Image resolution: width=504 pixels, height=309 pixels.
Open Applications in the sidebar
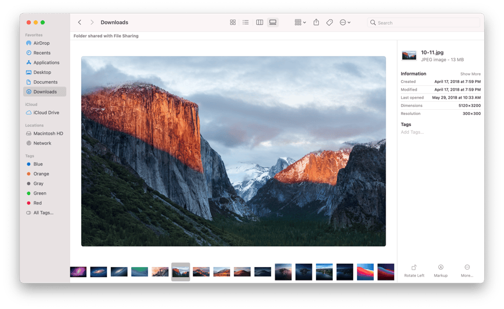coord(45,62)
